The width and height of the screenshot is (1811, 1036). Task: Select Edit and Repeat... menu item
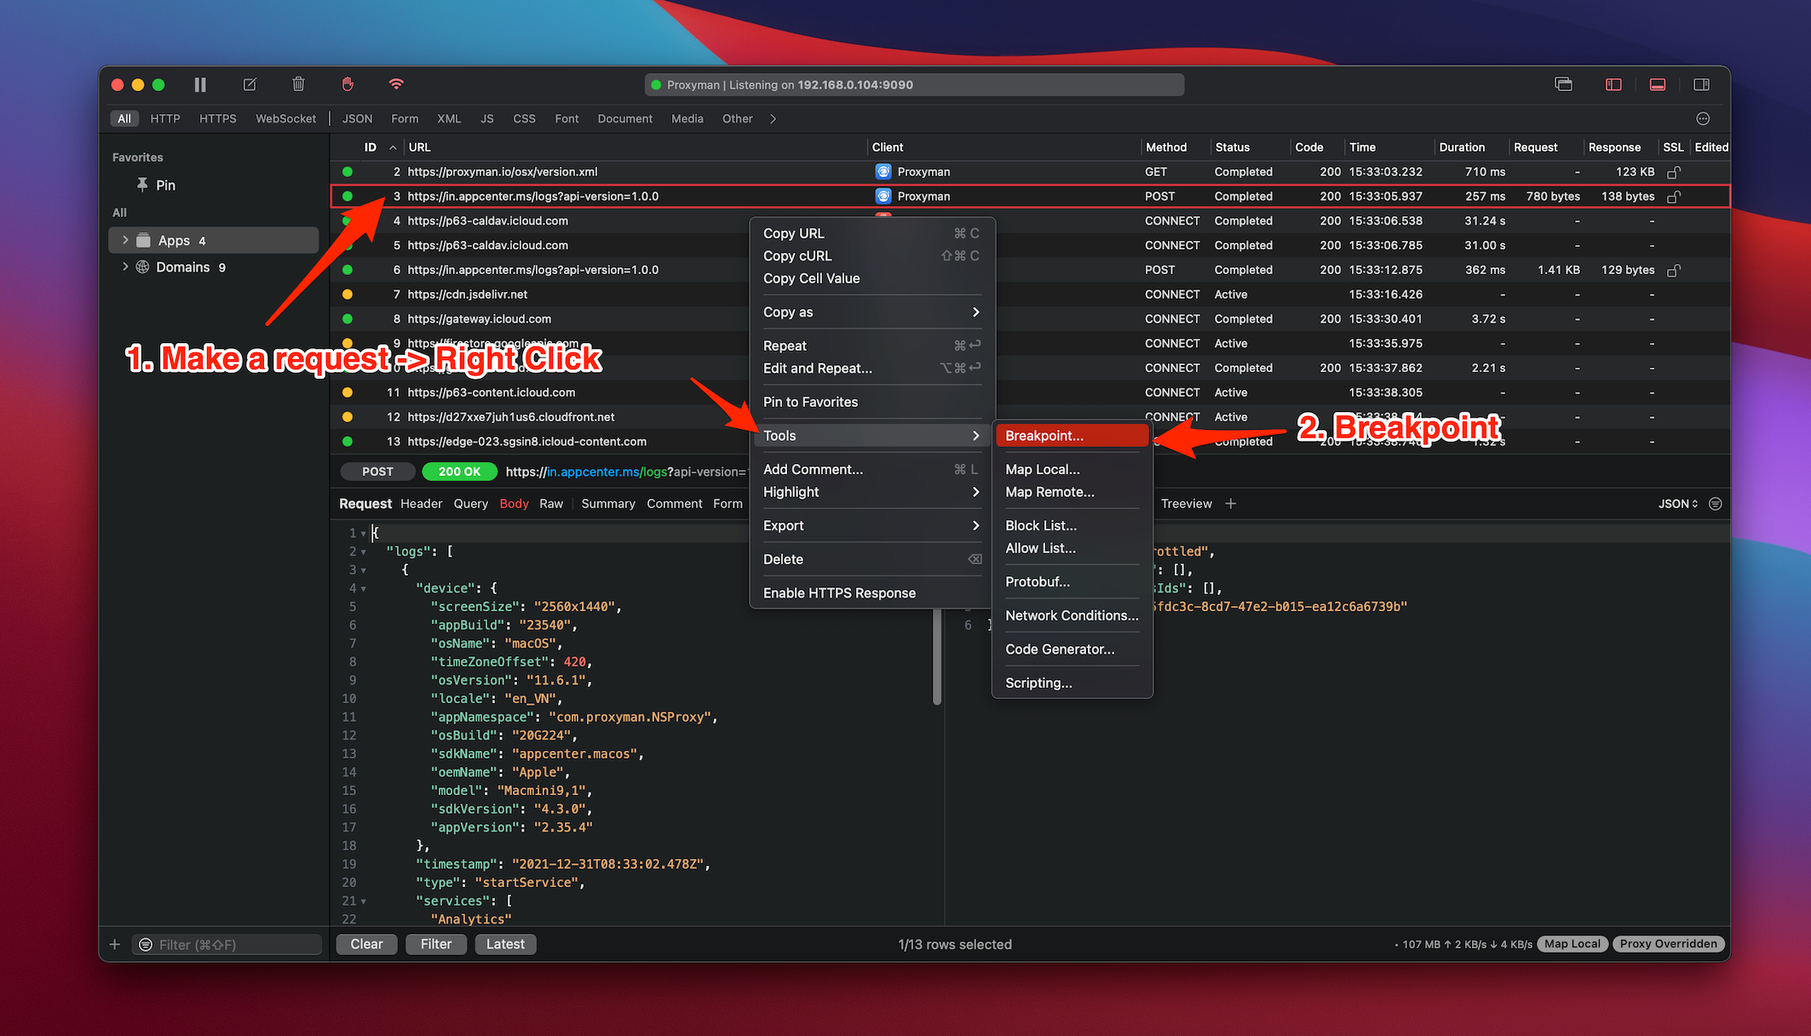pyautogui.click(x=871, y=369)
